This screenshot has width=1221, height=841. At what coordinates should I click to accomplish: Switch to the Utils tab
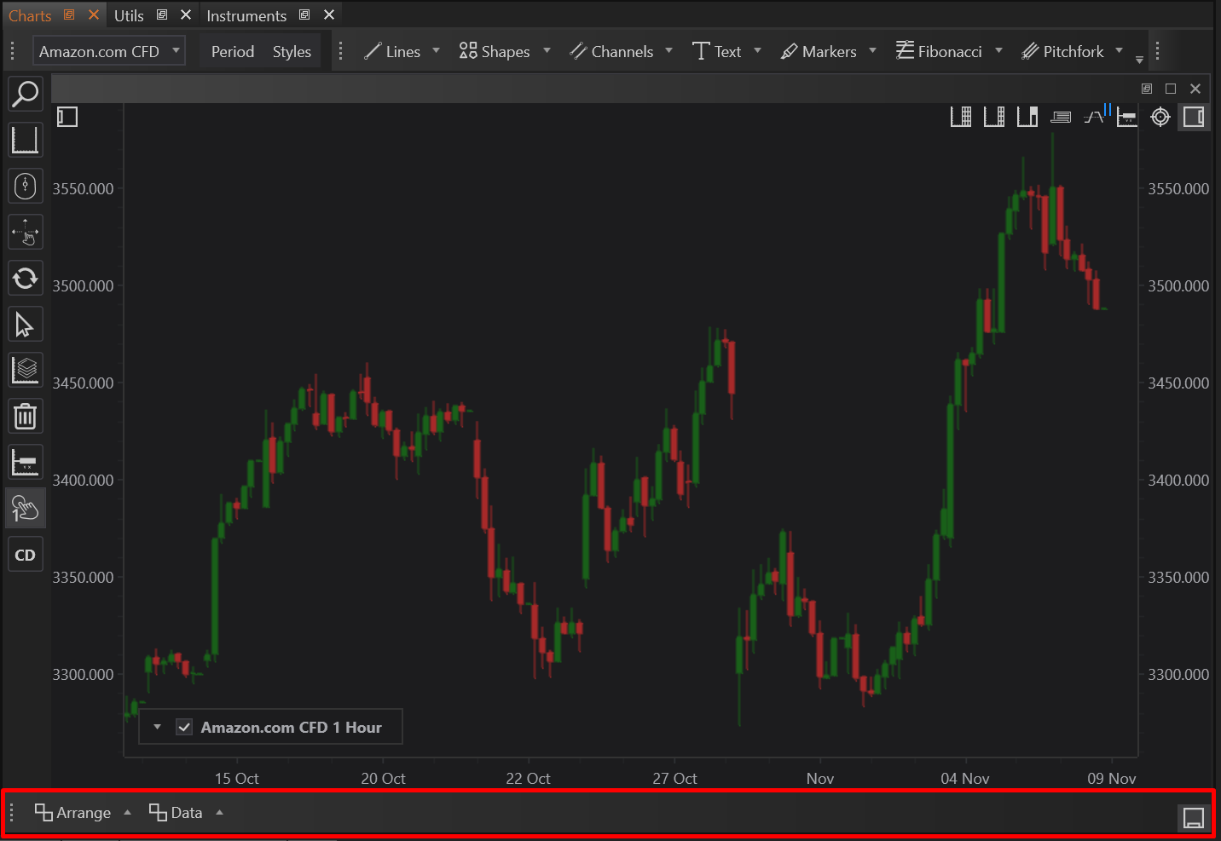coord(129,15)
